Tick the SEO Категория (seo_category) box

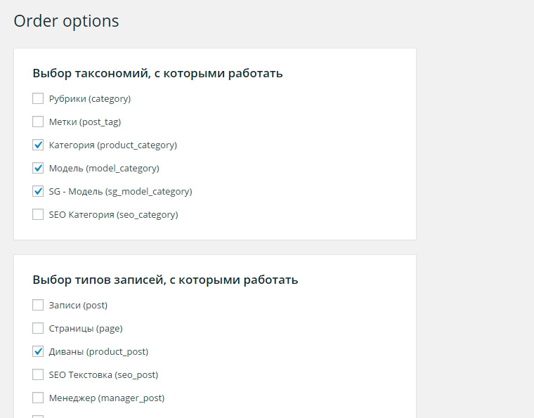tap(38, 214)
